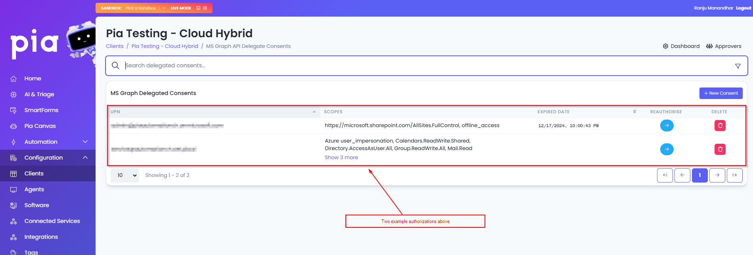Viewport: 753px width, 255px height.
Task: Follow the Clients breadcrumb link
Action: 115,46
